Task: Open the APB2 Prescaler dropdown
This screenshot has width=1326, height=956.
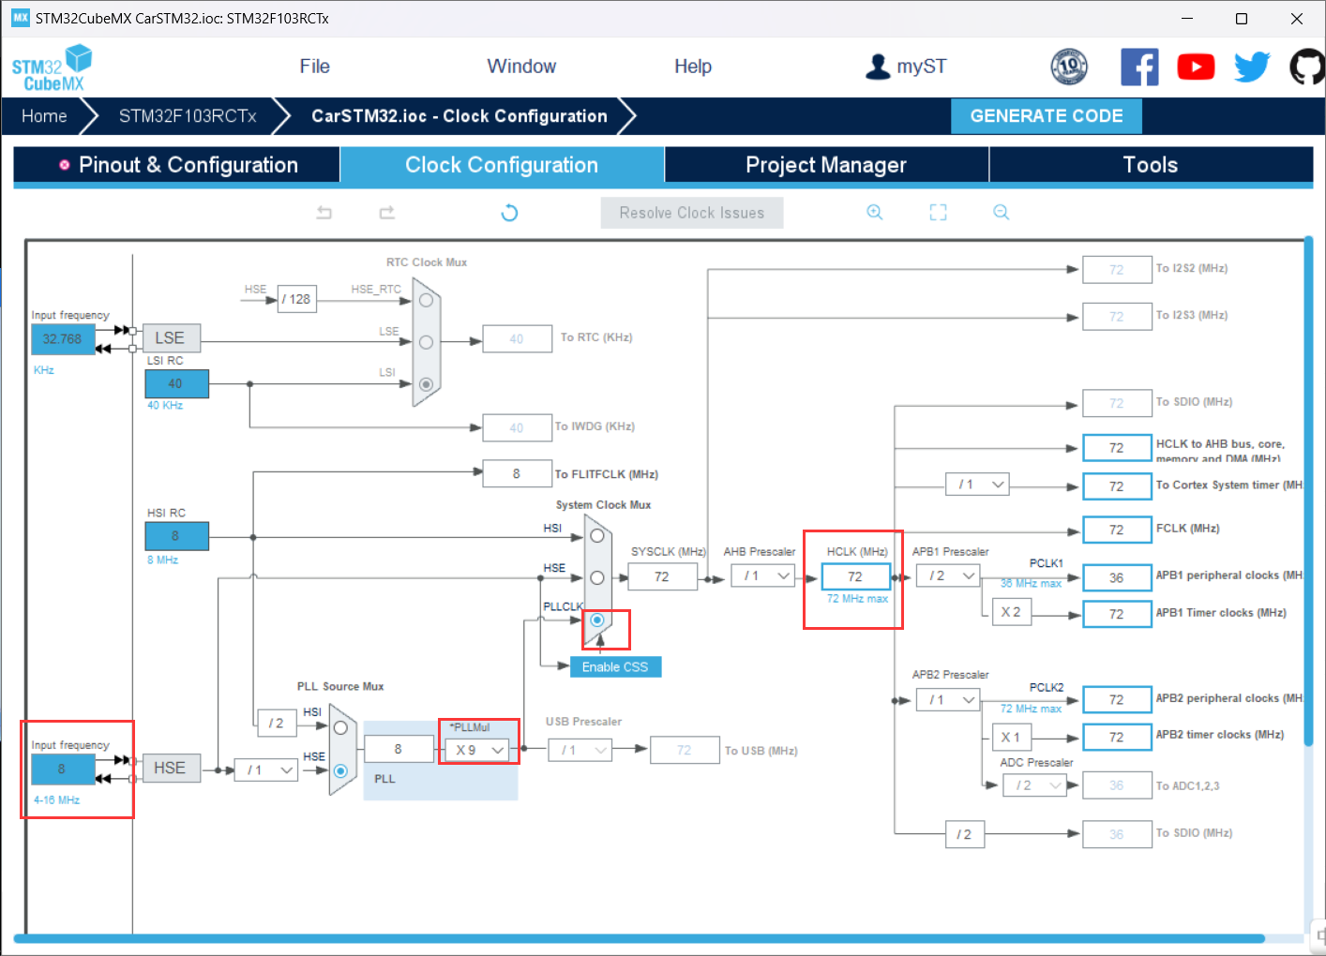Action: pos(948,699)
